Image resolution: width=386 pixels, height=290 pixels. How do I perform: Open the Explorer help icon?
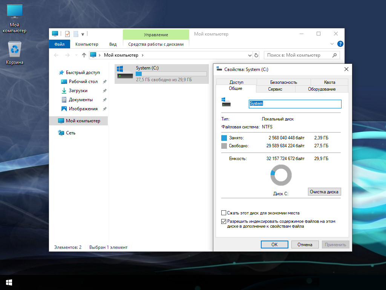[x=340, y=44]
